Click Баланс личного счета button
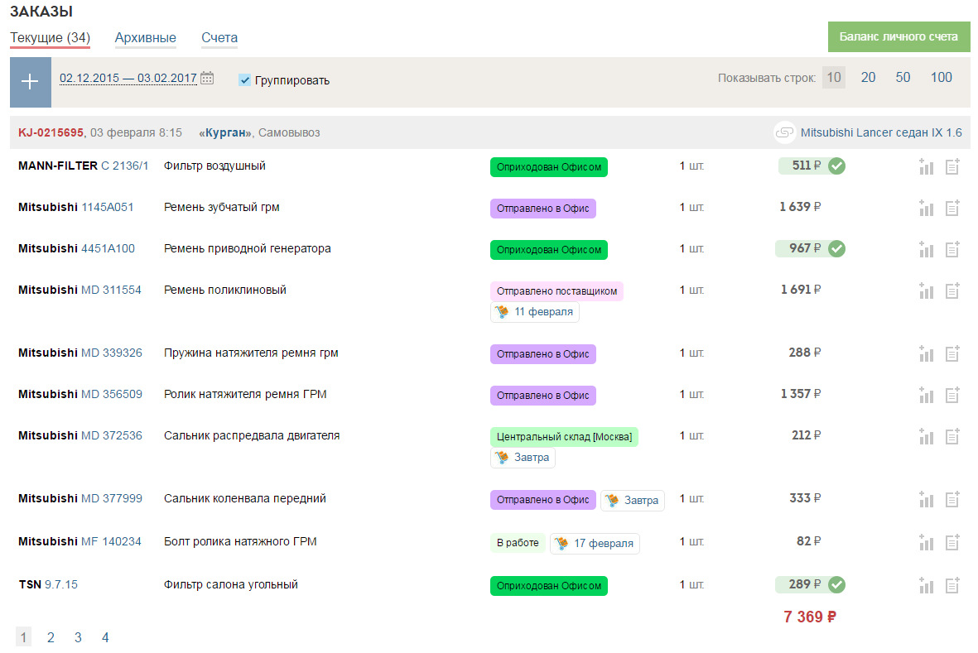This screenshot has height=653, width=978. (899, 37)
